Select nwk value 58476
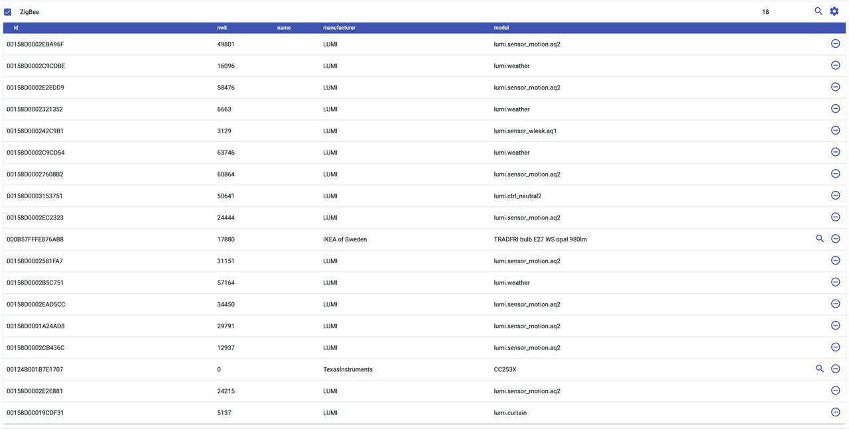 (x=226, y=88)
